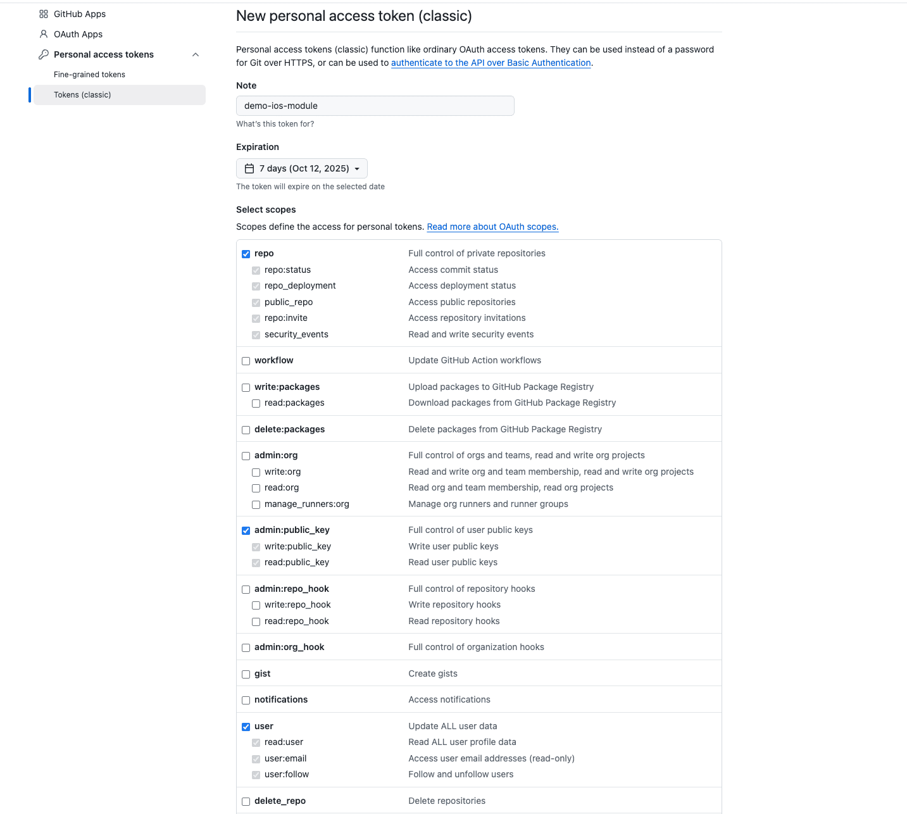Screen dimensions: 907x814
Task: Disable the admin:public_key scope
Action: pyautogui.click(x=246, y=530)
